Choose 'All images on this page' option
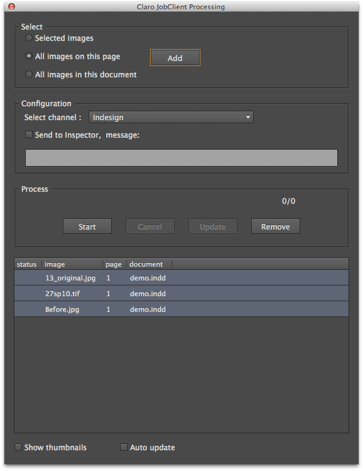This screenshot has height=471, width=363. coord(29,56)
